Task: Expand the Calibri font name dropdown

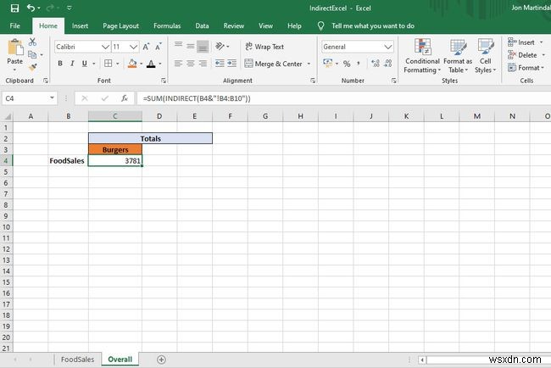Action: [105, 47]
